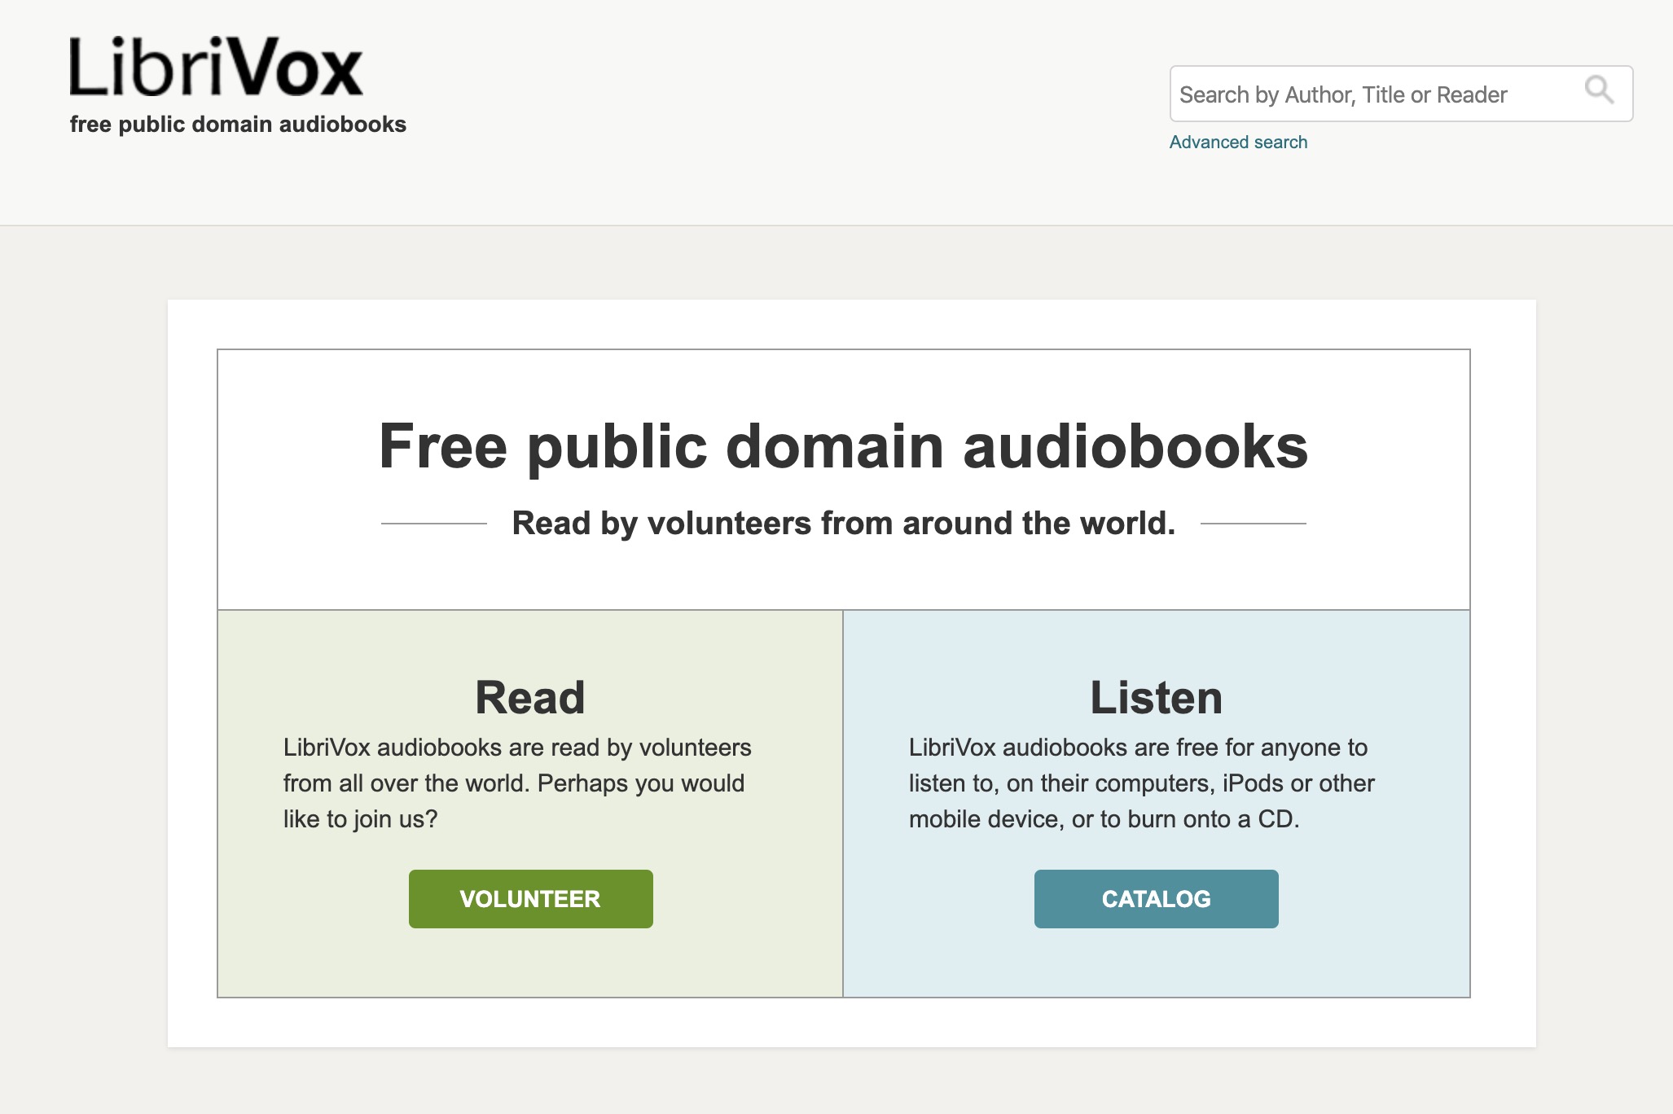1673x1114 pixels.
Task: Click the 'Listen' section heading
Action: [1156, 697]
